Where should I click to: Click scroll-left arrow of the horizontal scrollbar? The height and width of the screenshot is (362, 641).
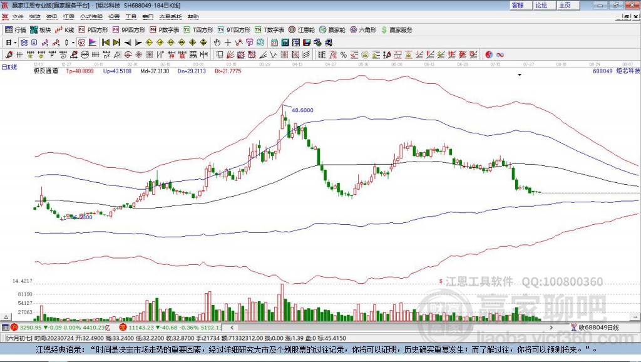(x=232, y=328)
